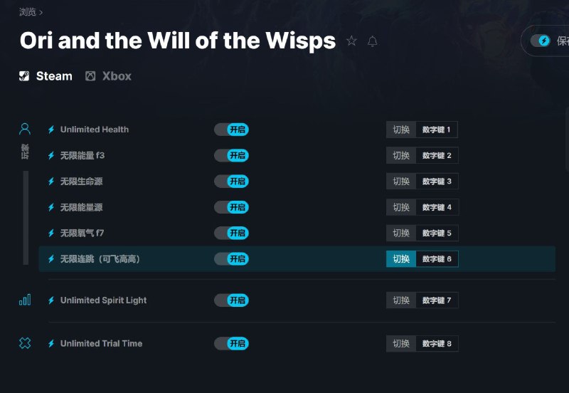This screenshot has height=393, width=569.
Task: Switch to the Steam tab
Action: point(46,76)
